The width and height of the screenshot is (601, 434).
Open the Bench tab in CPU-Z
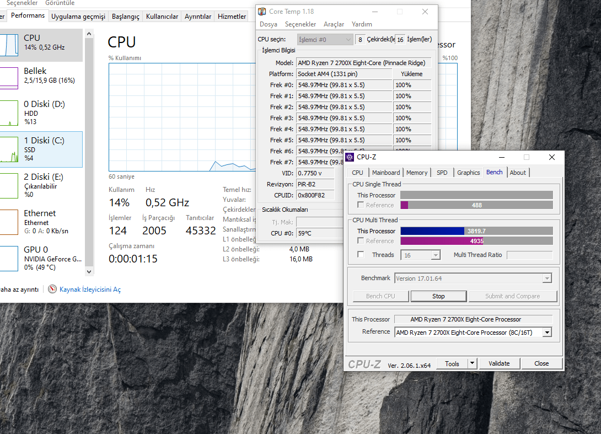pyautogui.click(x=495, y=172)
